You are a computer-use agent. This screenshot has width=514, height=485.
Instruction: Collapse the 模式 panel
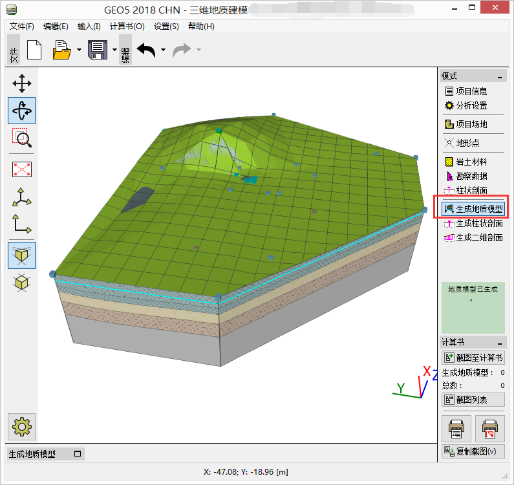[500, 76]
